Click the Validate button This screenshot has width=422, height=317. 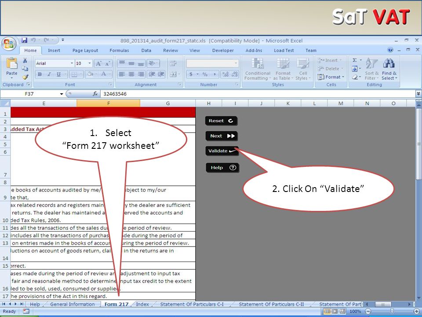(222, 151)
